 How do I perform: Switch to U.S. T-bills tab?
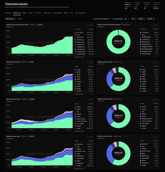38,13
